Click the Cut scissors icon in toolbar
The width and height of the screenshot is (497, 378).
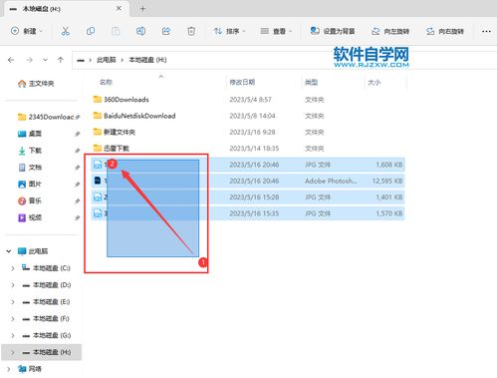coord(65,31)
